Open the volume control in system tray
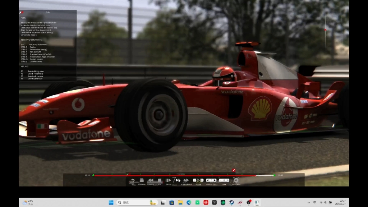The image size is (368, 207). 325,202
